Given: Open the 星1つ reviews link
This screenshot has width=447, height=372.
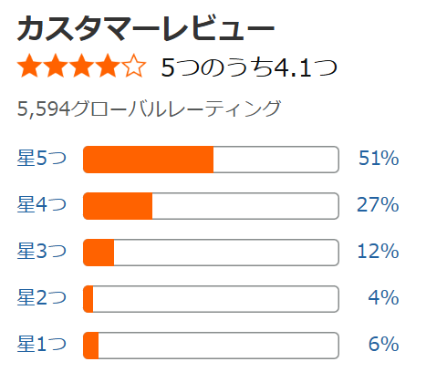Looking at the screenshot, I should point(42,344).
